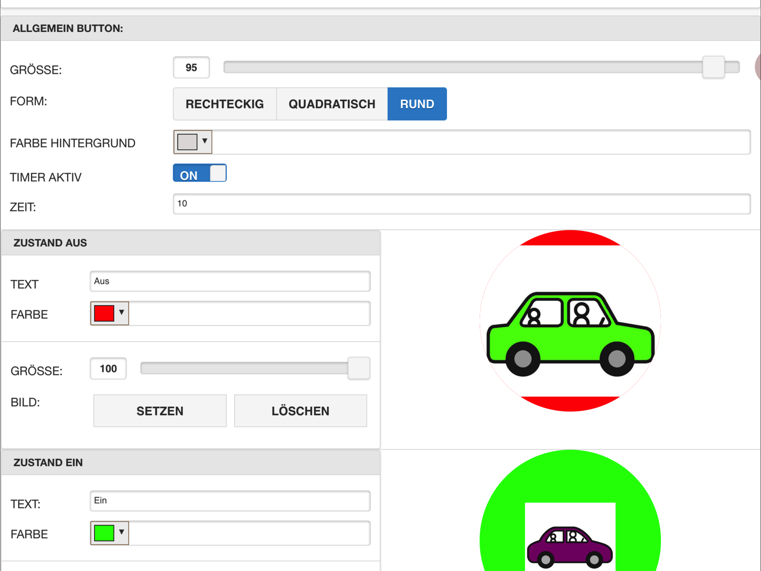Select the RUND form option
This screenshot has width=761, height=571.
417,104
